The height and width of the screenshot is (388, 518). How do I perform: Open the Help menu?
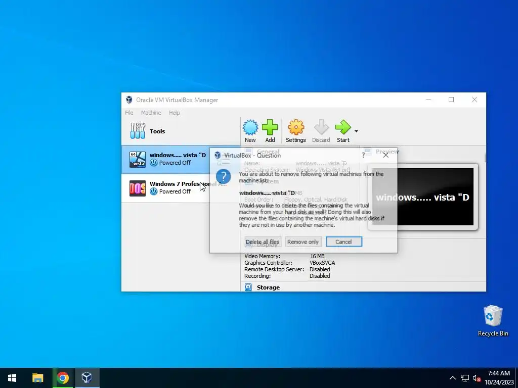(175, 113)
